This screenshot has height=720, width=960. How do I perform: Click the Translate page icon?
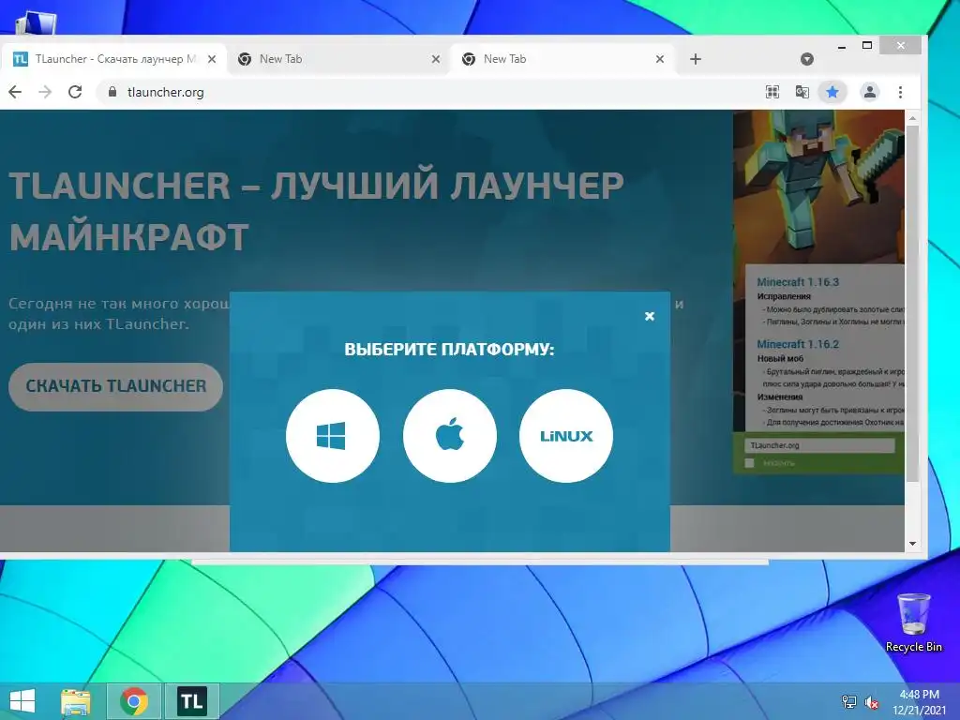[802, 92]
